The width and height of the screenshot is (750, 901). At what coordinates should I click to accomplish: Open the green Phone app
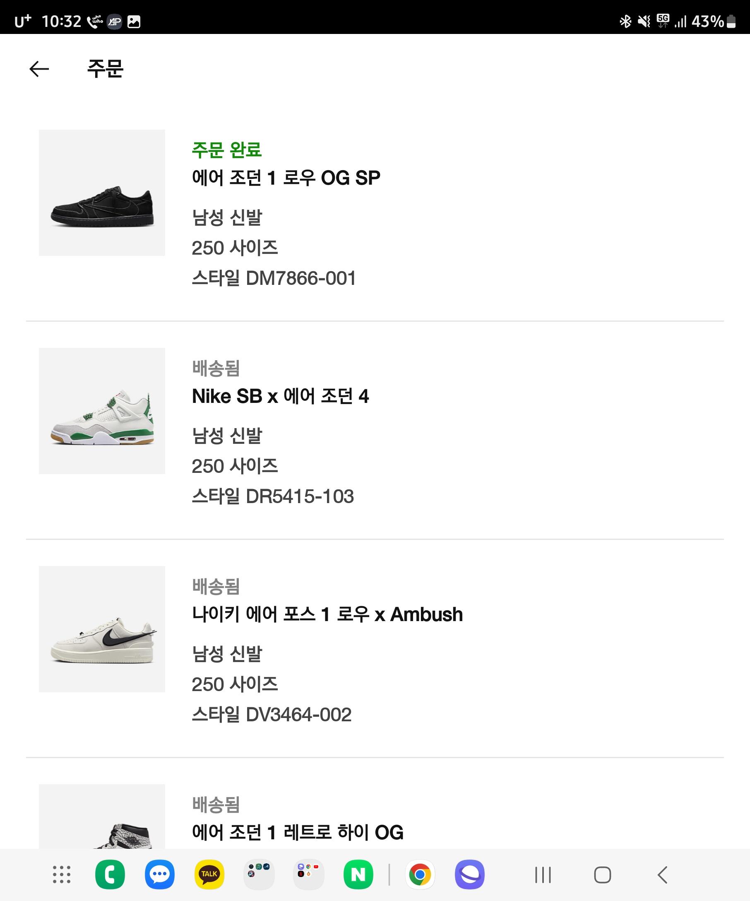[110, 874]
